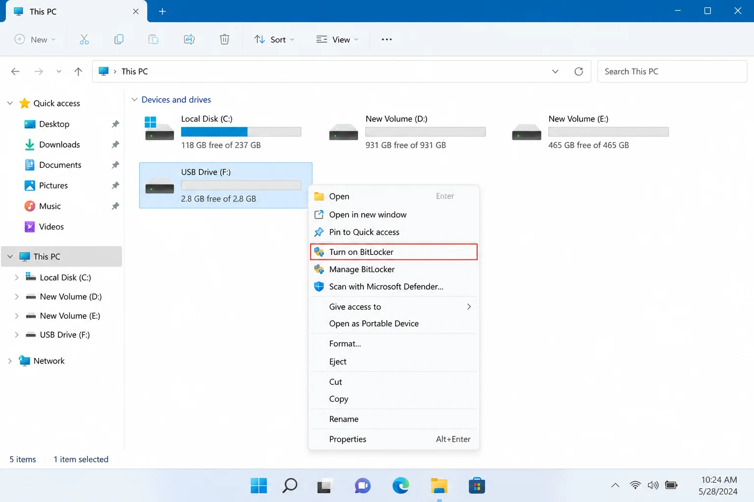Click the This PC address bar breadcrumb
This screenshot has width=754, height=502.
point(135,72)
